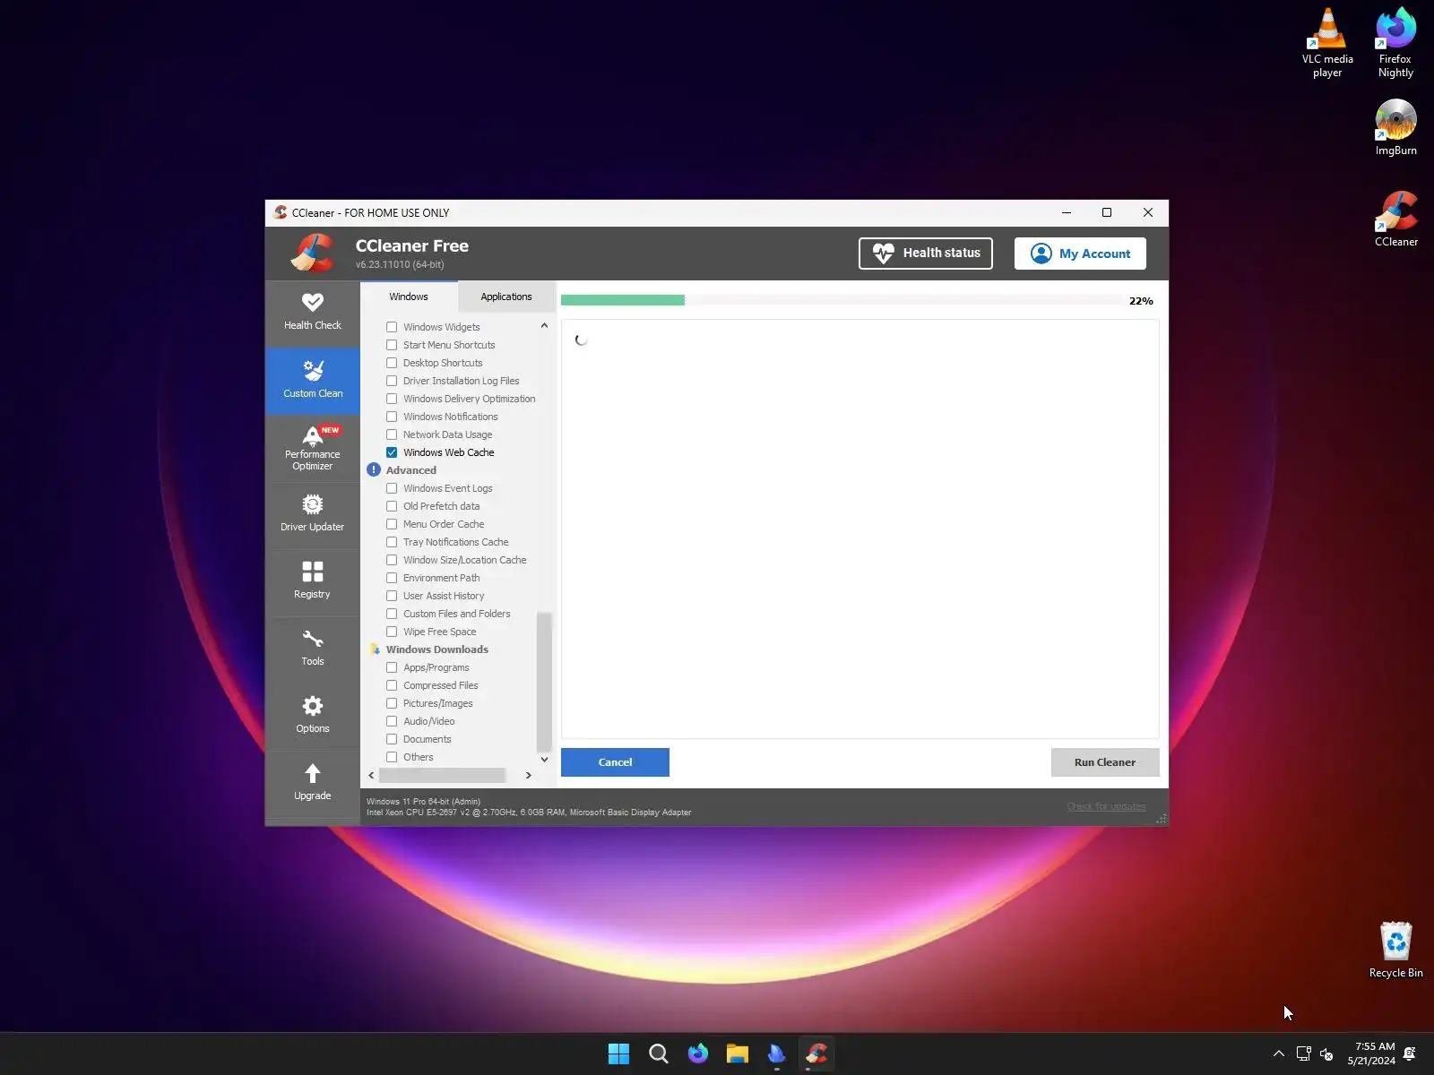Viewport: 1434px width, 1075px height.
Task: Open taskbar Search
Action: click(x=658, y=1053)
